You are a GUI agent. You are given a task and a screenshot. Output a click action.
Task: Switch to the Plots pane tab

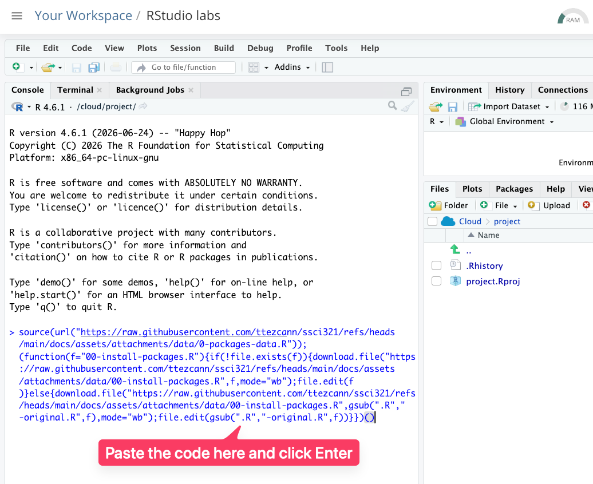[x=472, y=189]
